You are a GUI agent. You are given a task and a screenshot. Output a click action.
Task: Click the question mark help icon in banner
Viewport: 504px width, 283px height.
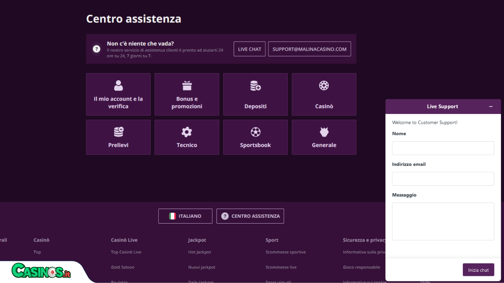(97, 49)
